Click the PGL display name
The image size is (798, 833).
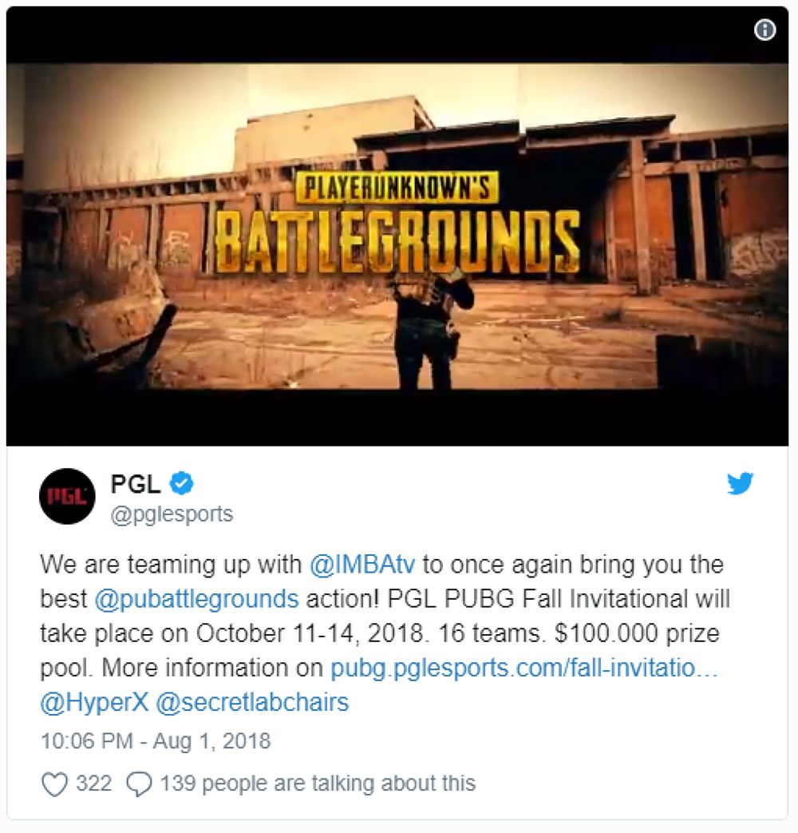pos(136,484)
